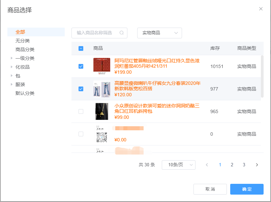This screenshot has height=202, width=271.
Task: Click the search magnifier icon
Action: [x=121, y=33]
